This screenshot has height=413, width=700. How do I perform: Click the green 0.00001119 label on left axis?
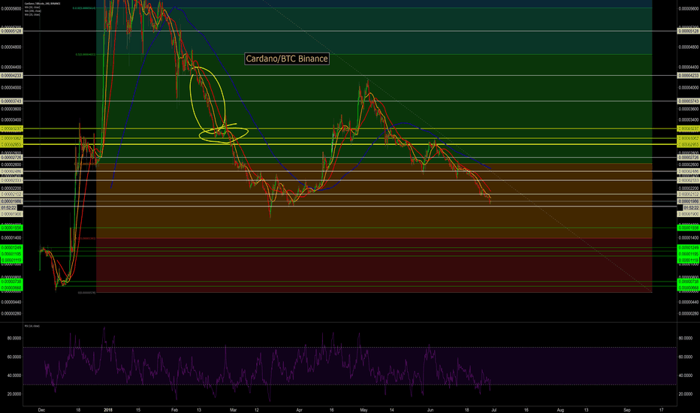pyautogui.click(x=11, y=261)
